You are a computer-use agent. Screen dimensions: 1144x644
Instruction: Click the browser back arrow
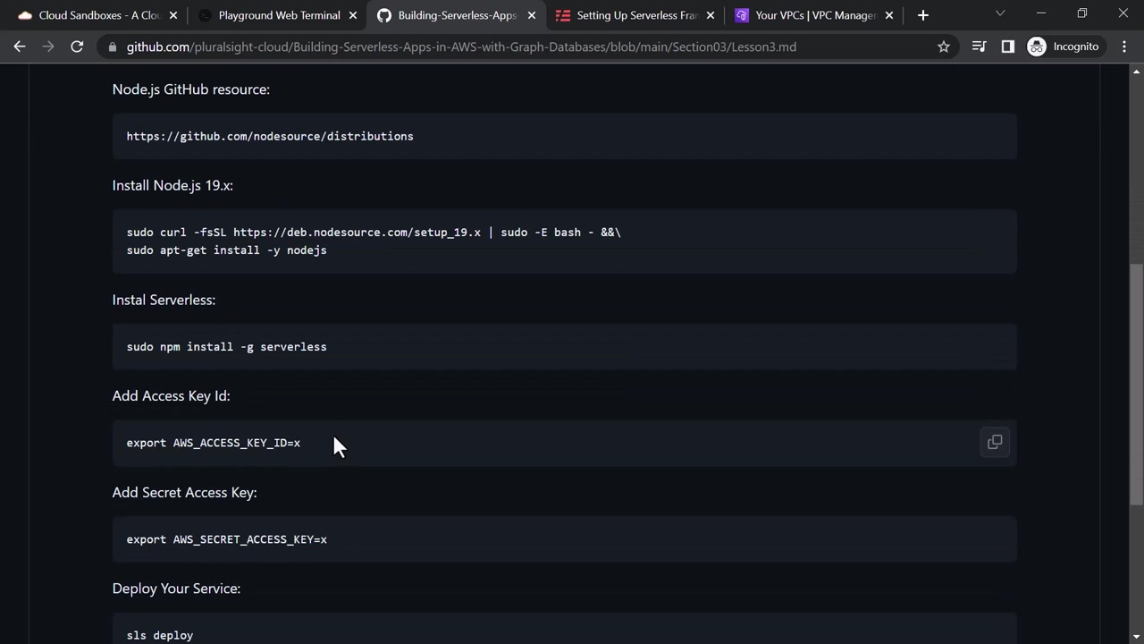pos(20,47)
